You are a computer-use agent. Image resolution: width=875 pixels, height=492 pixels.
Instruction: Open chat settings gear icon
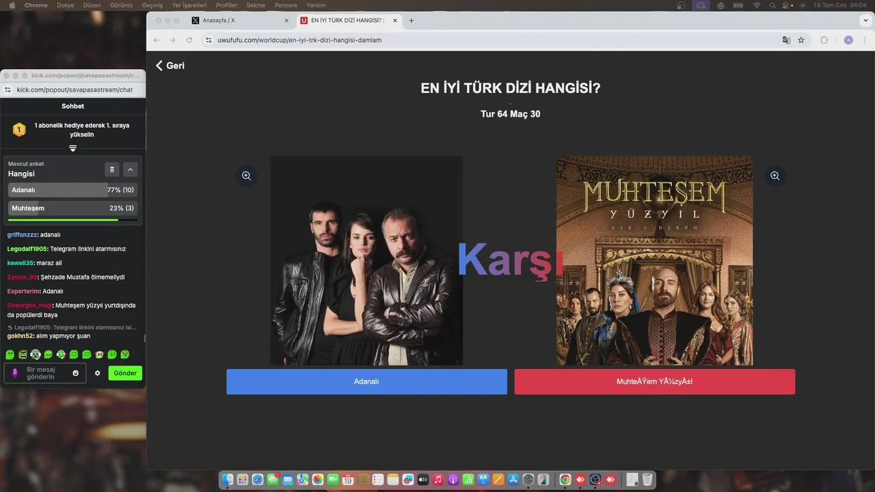pyautogui.click(x=97, y=373)
